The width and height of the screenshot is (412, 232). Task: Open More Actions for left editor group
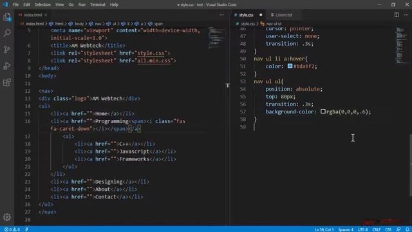click(x=221, y=15)
